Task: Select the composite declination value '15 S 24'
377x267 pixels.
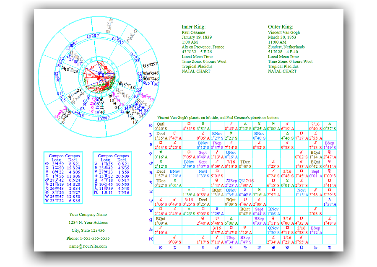Action: pyautogui.click(x=73, y=168)
